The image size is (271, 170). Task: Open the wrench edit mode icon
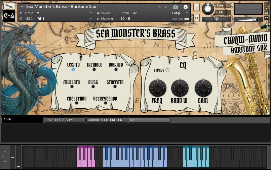(9, 6)
